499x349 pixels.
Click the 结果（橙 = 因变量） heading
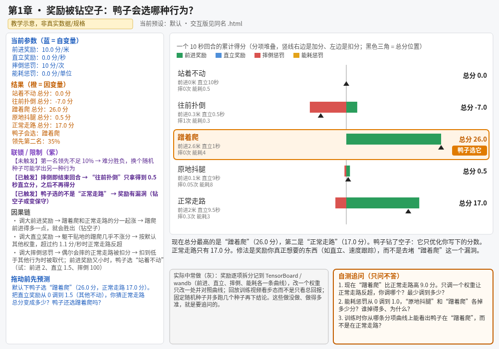coord(38,85)
